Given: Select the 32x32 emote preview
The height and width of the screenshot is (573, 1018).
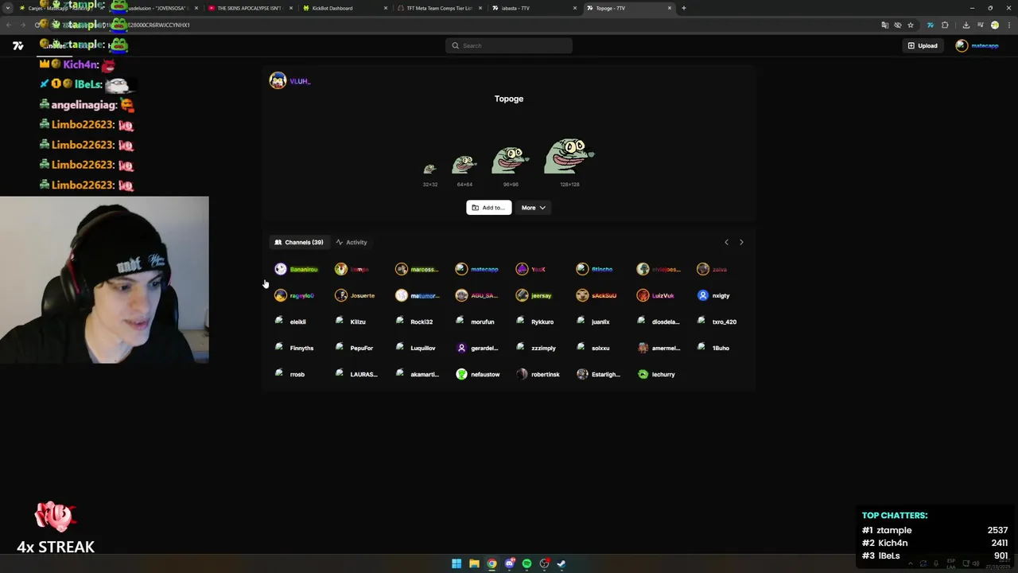Looking at the screenshot, I should pos(429,169).
